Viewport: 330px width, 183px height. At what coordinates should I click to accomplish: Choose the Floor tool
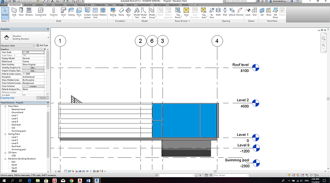click(79, 12)
